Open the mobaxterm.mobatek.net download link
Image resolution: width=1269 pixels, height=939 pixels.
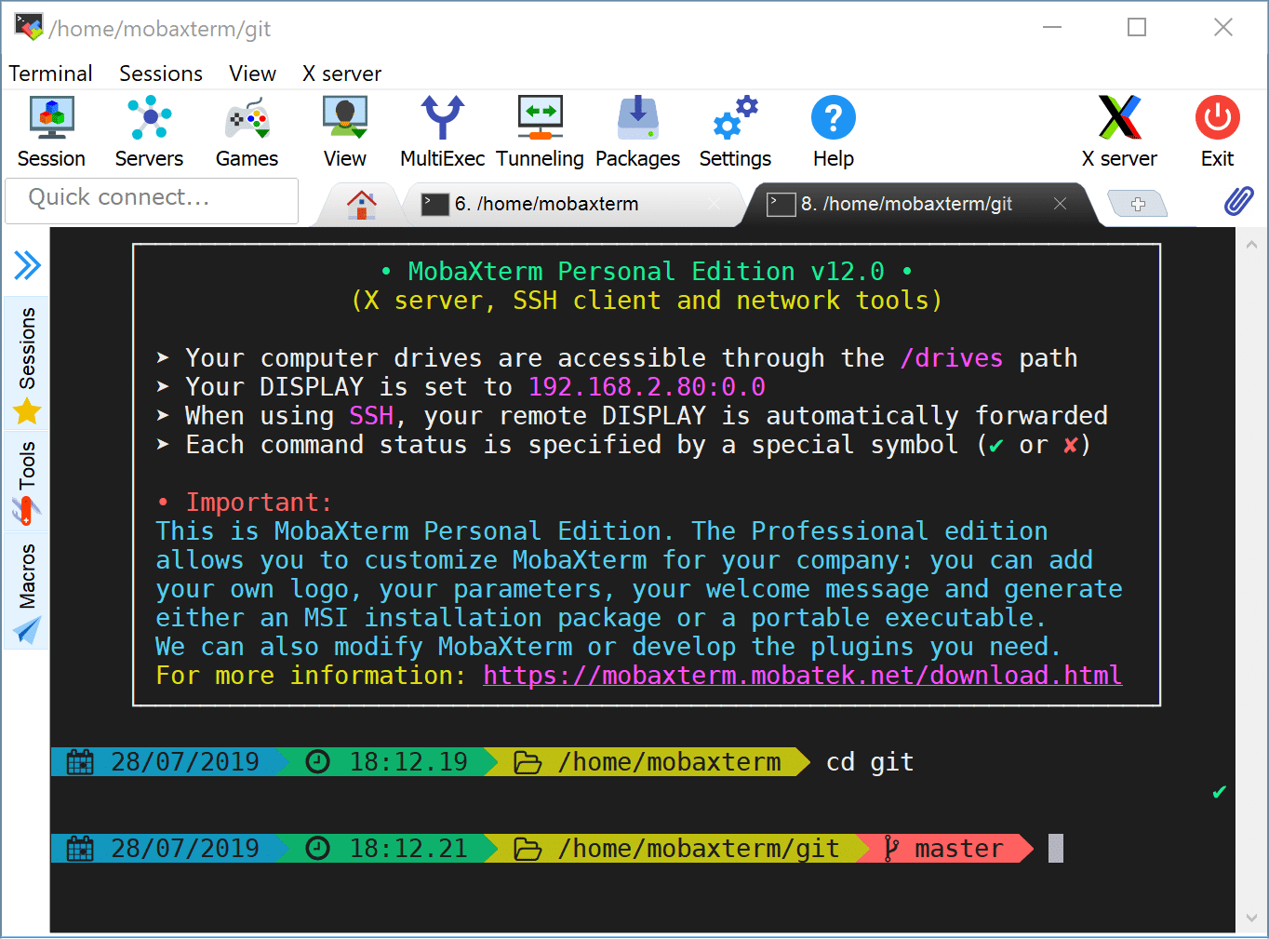click(802, 675)
